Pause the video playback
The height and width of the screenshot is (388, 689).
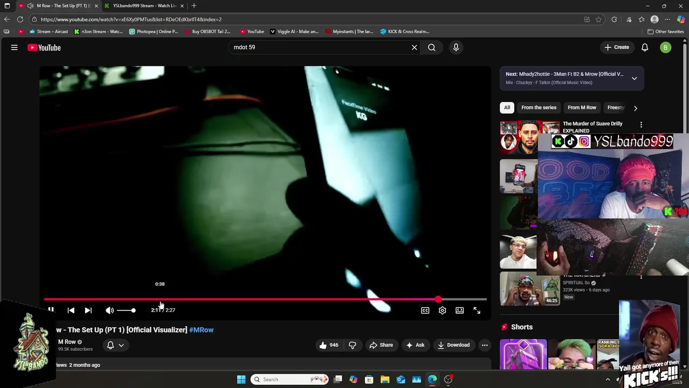51,310
